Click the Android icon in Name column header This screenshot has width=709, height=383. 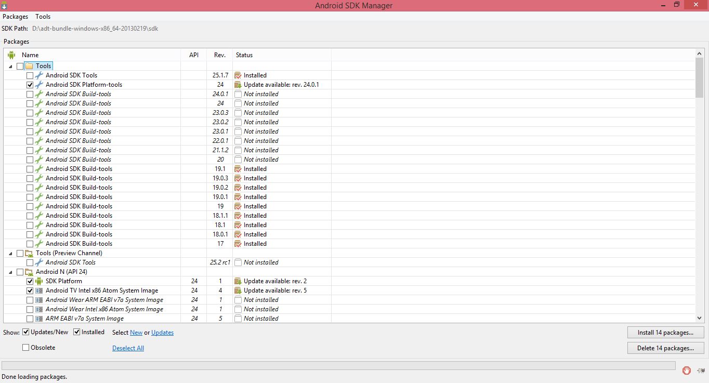tap(11, 55)
